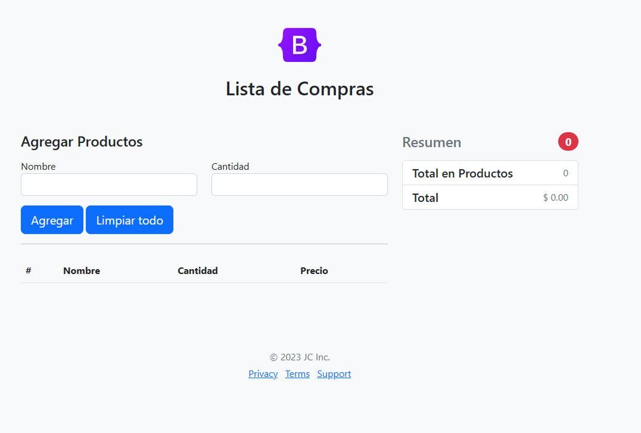Open the Privacy link

point(263,373)
